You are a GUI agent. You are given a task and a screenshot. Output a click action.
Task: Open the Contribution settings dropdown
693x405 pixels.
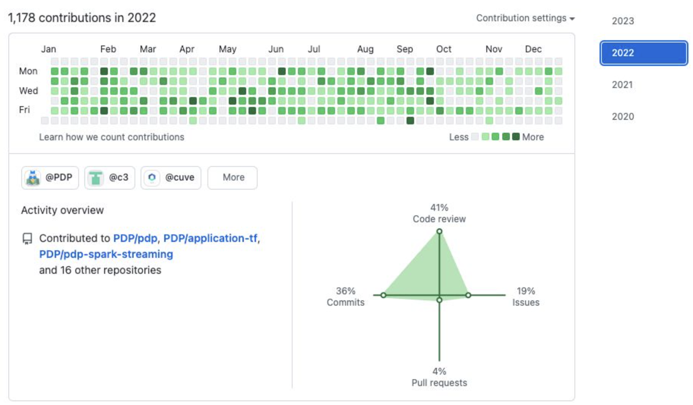pos(525,18)
